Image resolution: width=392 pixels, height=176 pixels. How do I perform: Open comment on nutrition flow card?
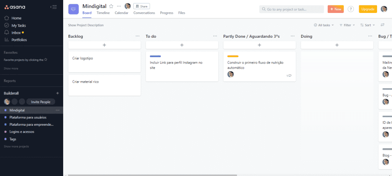(289, 76)
